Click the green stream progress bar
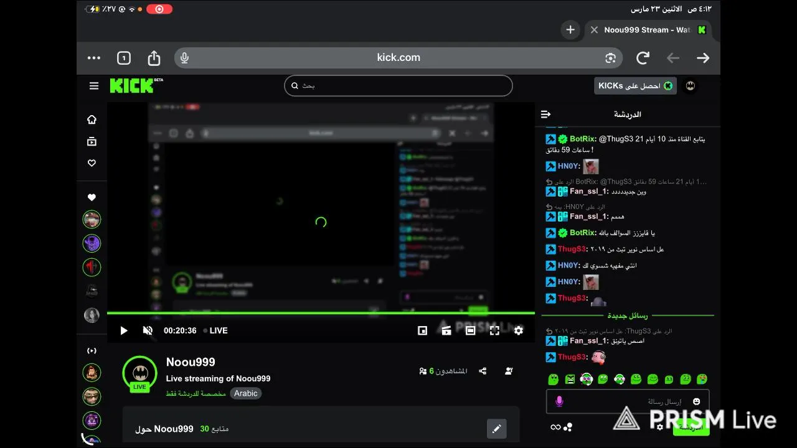This screenshot has height=448, width=797. [321, 313]
